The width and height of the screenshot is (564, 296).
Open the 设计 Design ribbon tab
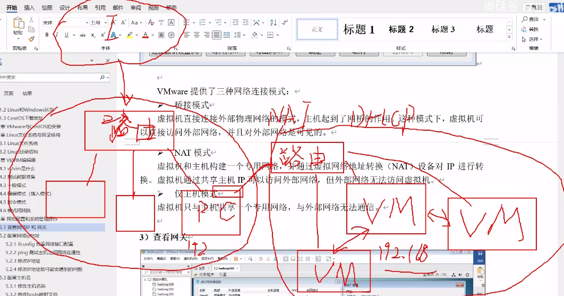click(x=65, y=7)
